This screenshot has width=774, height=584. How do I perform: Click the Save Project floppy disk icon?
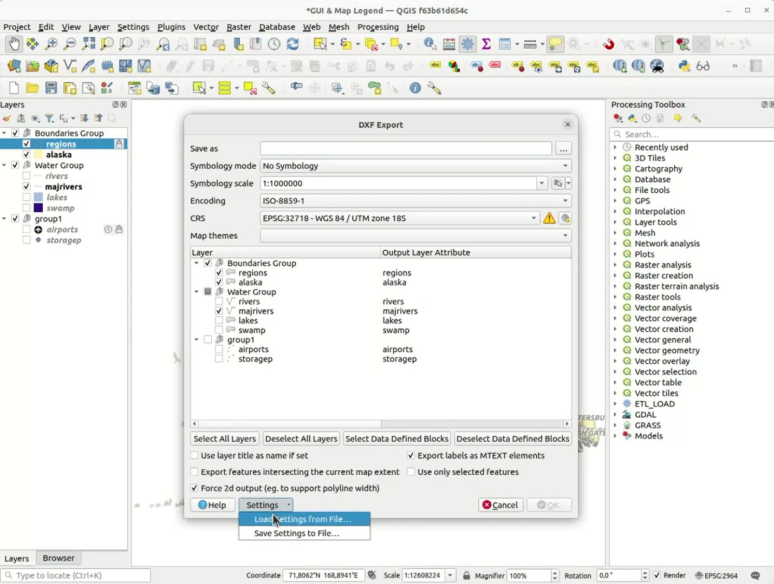tap(51, 88)
